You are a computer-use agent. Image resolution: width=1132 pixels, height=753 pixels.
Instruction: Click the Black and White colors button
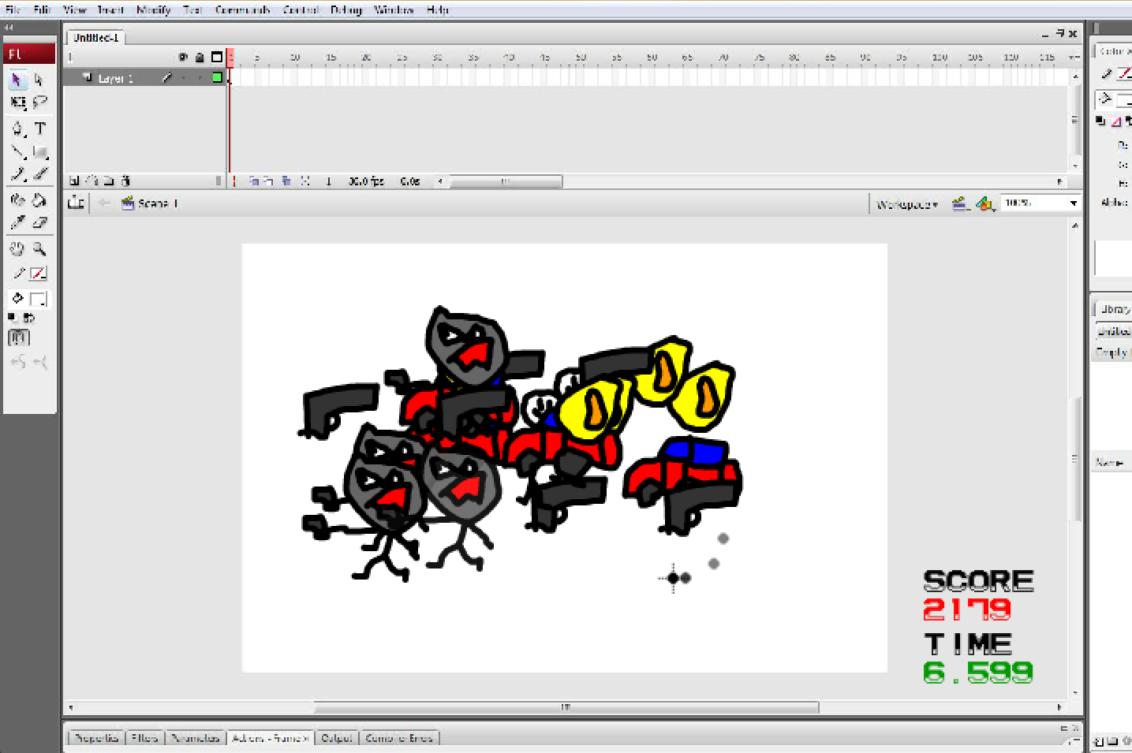pos(13,318)
